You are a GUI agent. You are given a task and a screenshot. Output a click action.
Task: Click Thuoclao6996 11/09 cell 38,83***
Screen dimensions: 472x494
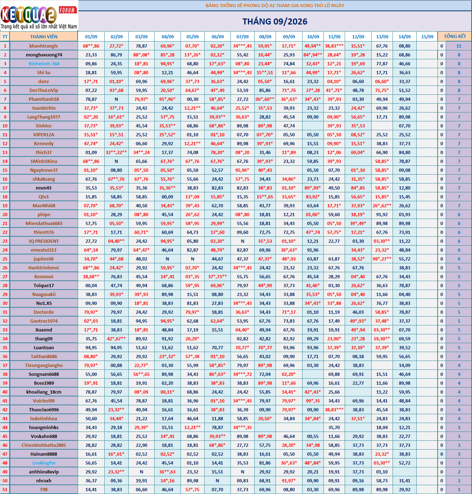tap(334, 410)
